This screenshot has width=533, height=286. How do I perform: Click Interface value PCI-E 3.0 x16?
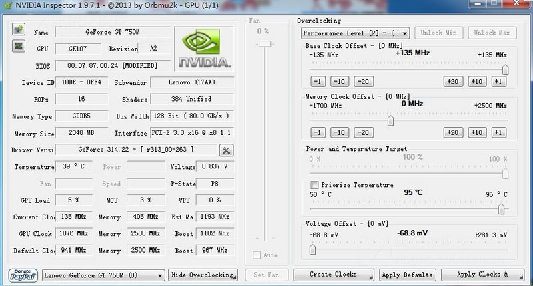[192, 132]
